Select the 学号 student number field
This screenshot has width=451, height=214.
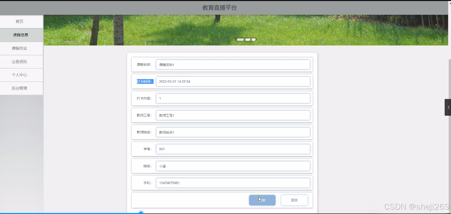pos(233,149)
